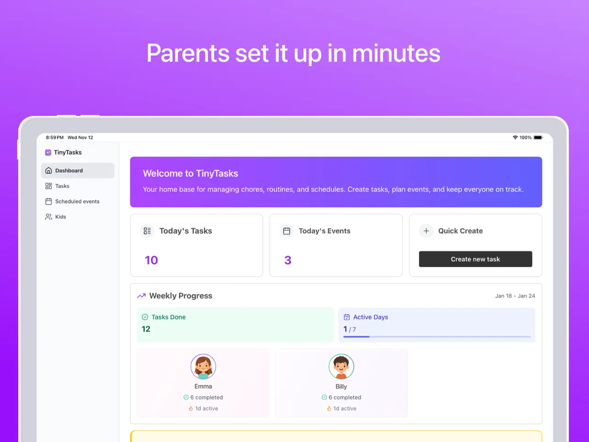Viewport: 589px width, 442px height.
Task: Click the Wi-Fi status icon
Action: 516,137
